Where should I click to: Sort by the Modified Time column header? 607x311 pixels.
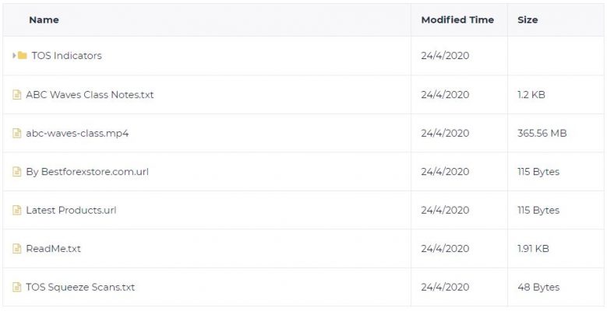457,20
